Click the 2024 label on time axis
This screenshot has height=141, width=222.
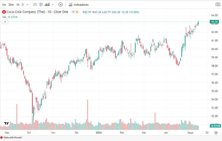99,133
